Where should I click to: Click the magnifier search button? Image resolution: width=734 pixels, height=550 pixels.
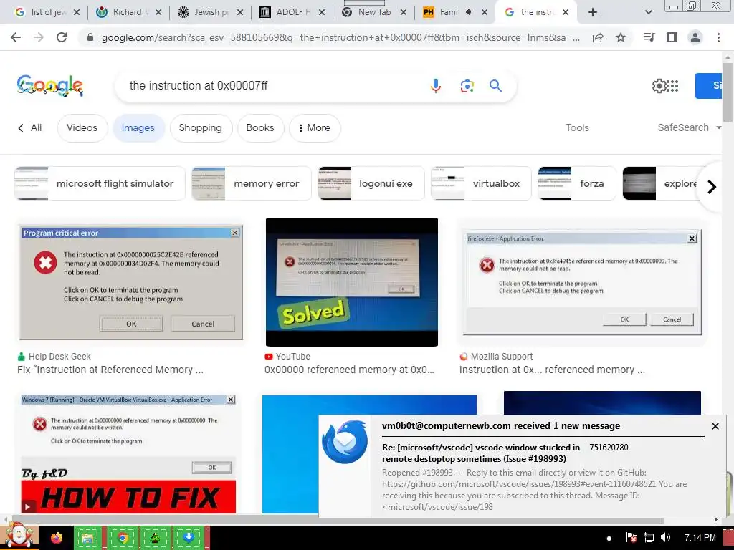pyautogui.click(x=496, y=86)
